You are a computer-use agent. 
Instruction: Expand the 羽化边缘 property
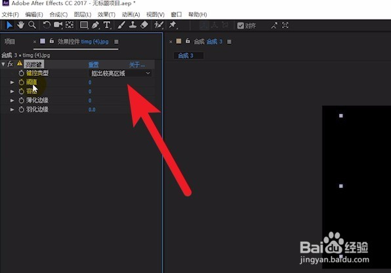[x=12, y=109]
